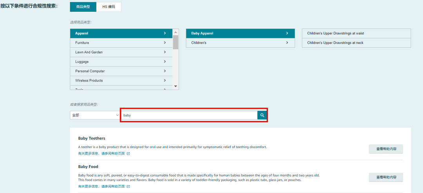The height and width of the screenshot is (193, 423).
Task: Open the 全部 category dropdown
Action: tap(95, 115)
